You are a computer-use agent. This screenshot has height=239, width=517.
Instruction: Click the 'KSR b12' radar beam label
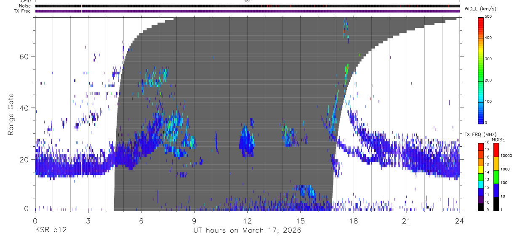coord(51,230)
